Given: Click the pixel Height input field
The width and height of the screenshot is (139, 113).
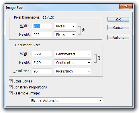Looking at the screenshot, I should click(42, 35).
